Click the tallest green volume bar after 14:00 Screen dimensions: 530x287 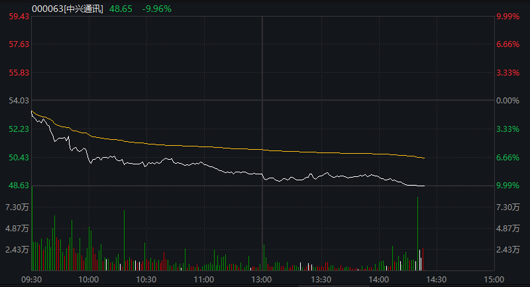point(417,232)
